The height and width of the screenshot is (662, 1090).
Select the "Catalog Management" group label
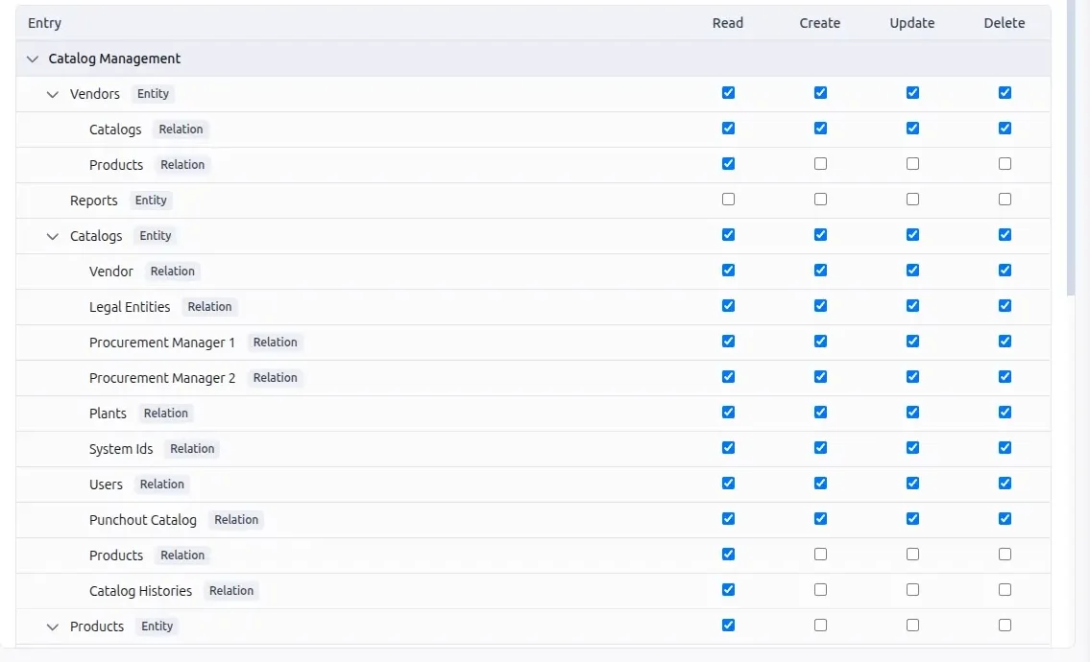(114, 59)
